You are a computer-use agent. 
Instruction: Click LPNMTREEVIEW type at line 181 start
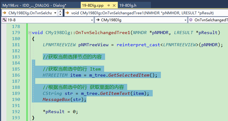59,45
